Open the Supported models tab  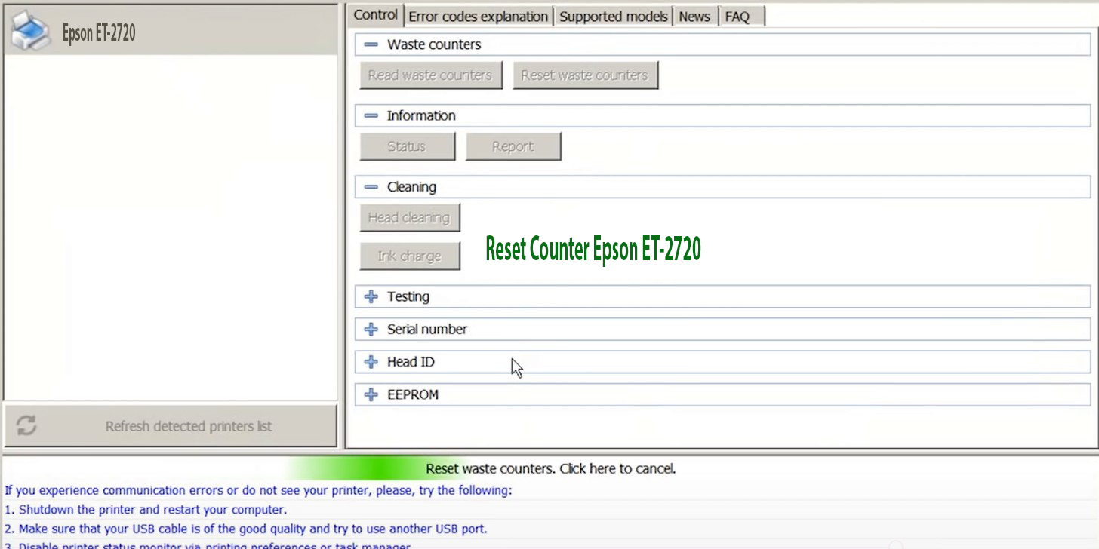click(x=613, y=15)
